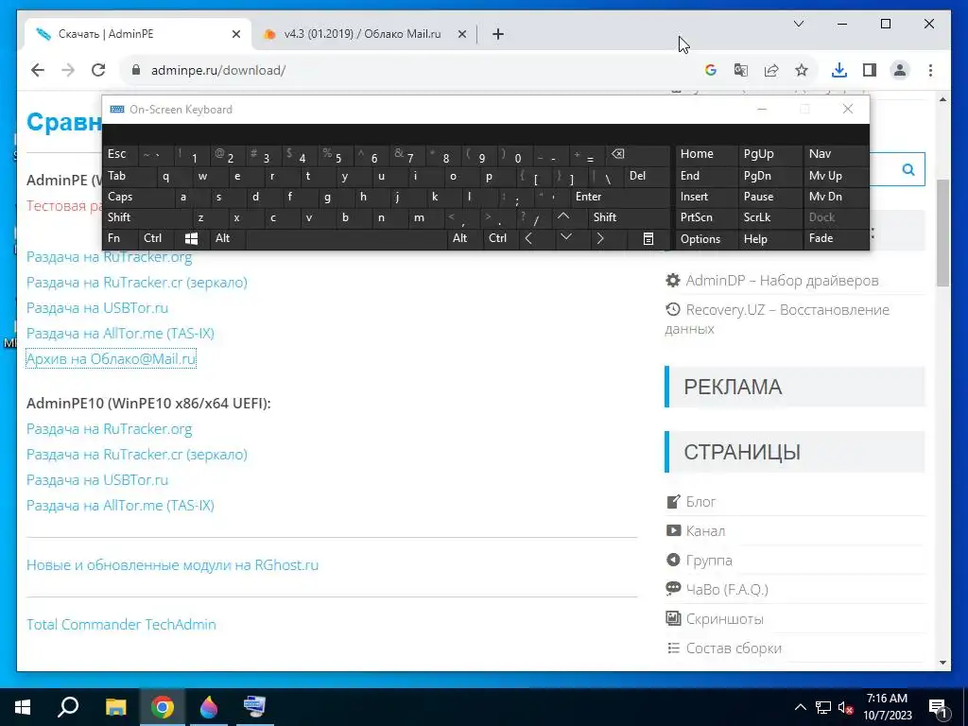Tap the up arrow key on keyboard
Screen dimensions: 968x726
[563, 217]
